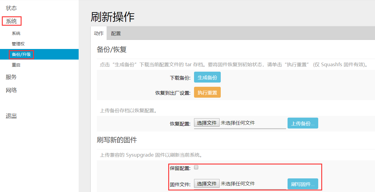This screenshot has width=375, height=192.
Task: Select the 动作 tab
Action: (98, 34)
